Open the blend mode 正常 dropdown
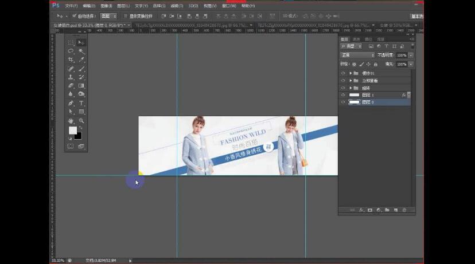The width and height of the screenshot is (475, 264). pyautogui.click(x=357, y=55)
